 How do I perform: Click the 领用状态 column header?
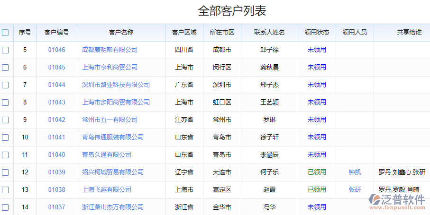click(x=317, y=33)
